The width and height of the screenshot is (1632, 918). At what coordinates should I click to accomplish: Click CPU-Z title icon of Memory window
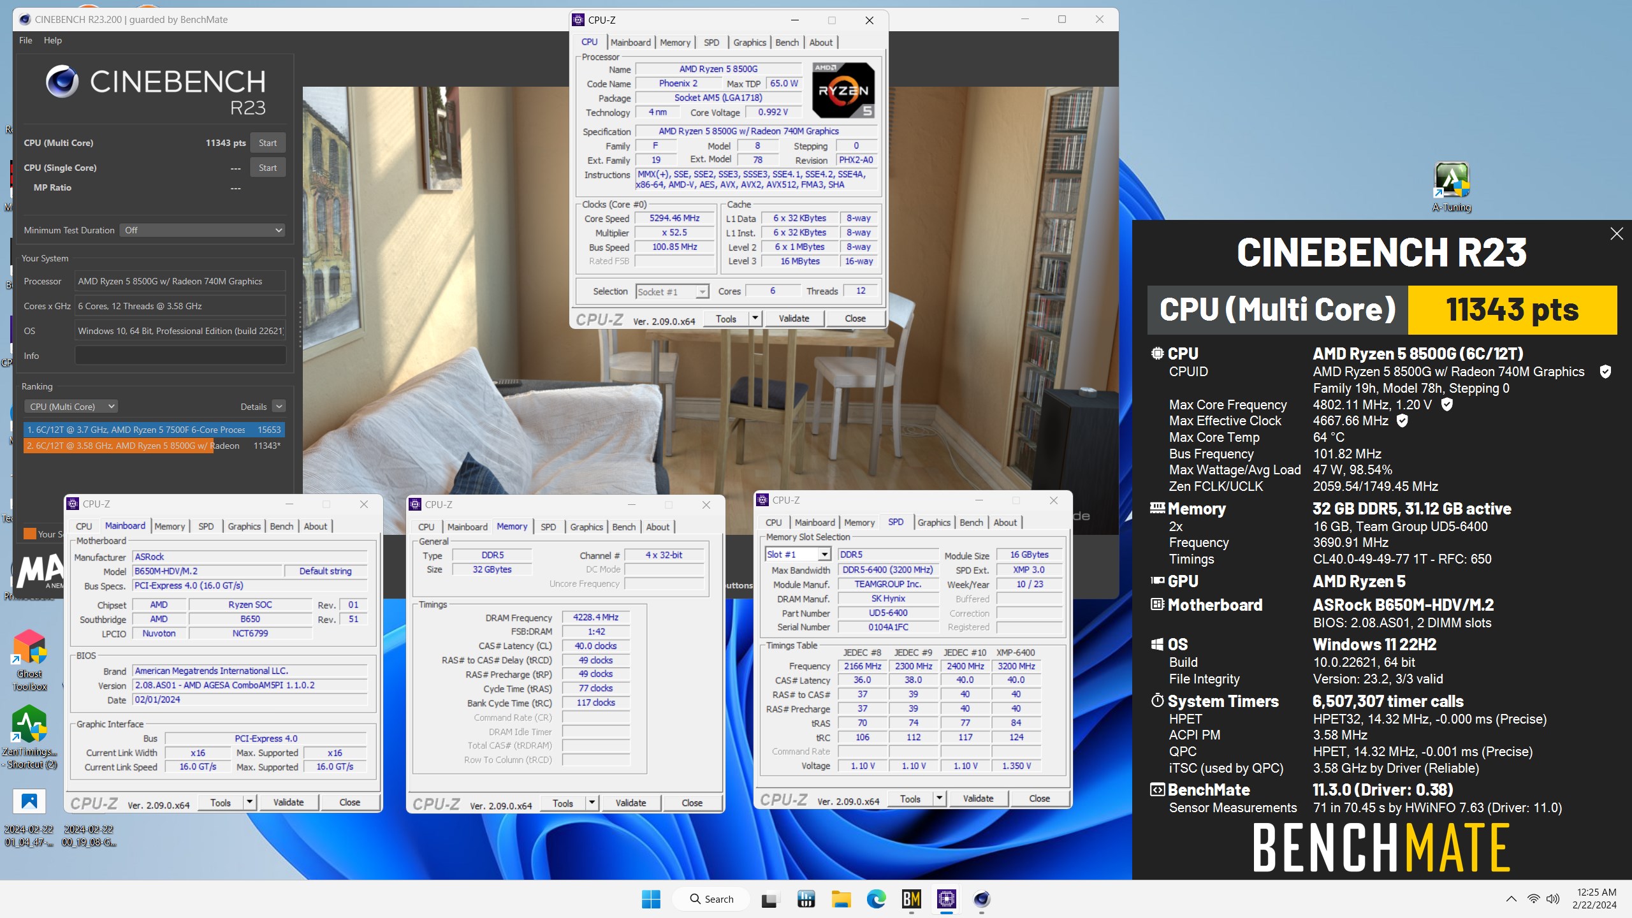[x=416, y=504]
